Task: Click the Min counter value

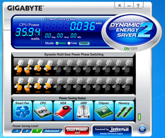Action: coord(73,35)
